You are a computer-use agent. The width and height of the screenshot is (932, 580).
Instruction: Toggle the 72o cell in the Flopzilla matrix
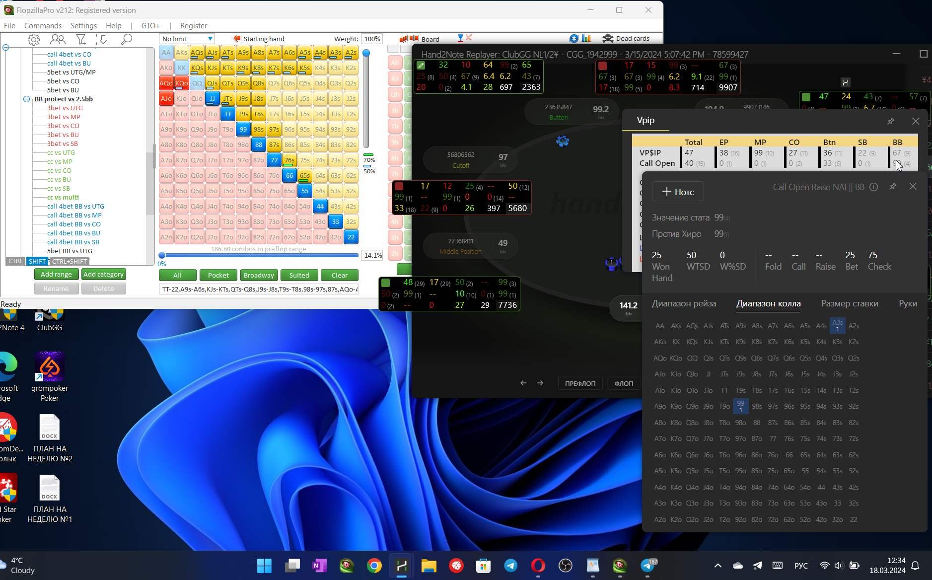(274, 237)
